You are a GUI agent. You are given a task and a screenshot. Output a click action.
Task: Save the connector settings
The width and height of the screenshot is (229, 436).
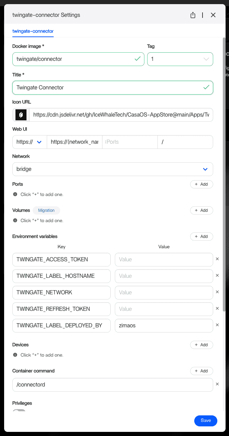[x=206, y=421]
